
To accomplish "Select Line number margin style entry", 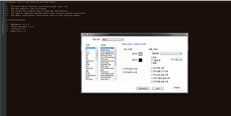I will [x=107, y=68].
